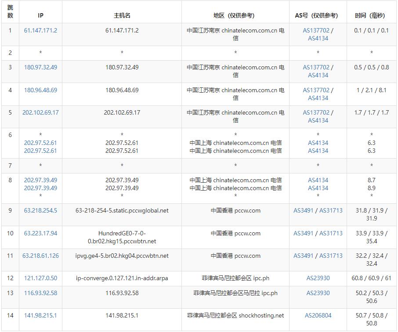Click time value 1 / 2.1 / 8.1
The width and height of the screenshot is (398, 332).
(x=371, y=90)
